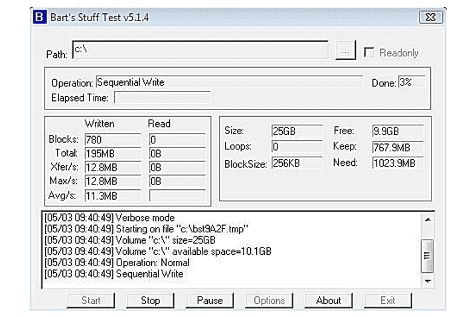475x317 pixels.
Task: Select the Free value 9.9GB
Action: coord(398,131)
